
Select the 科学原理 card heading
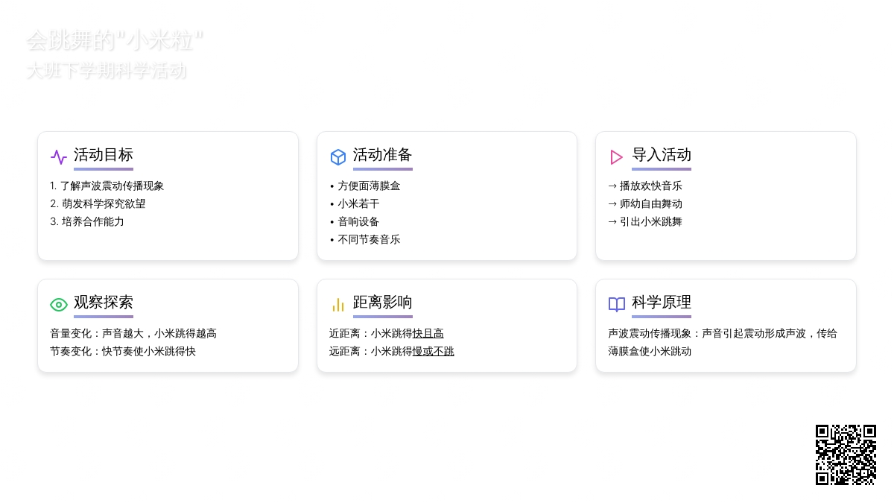pos(662,303)
